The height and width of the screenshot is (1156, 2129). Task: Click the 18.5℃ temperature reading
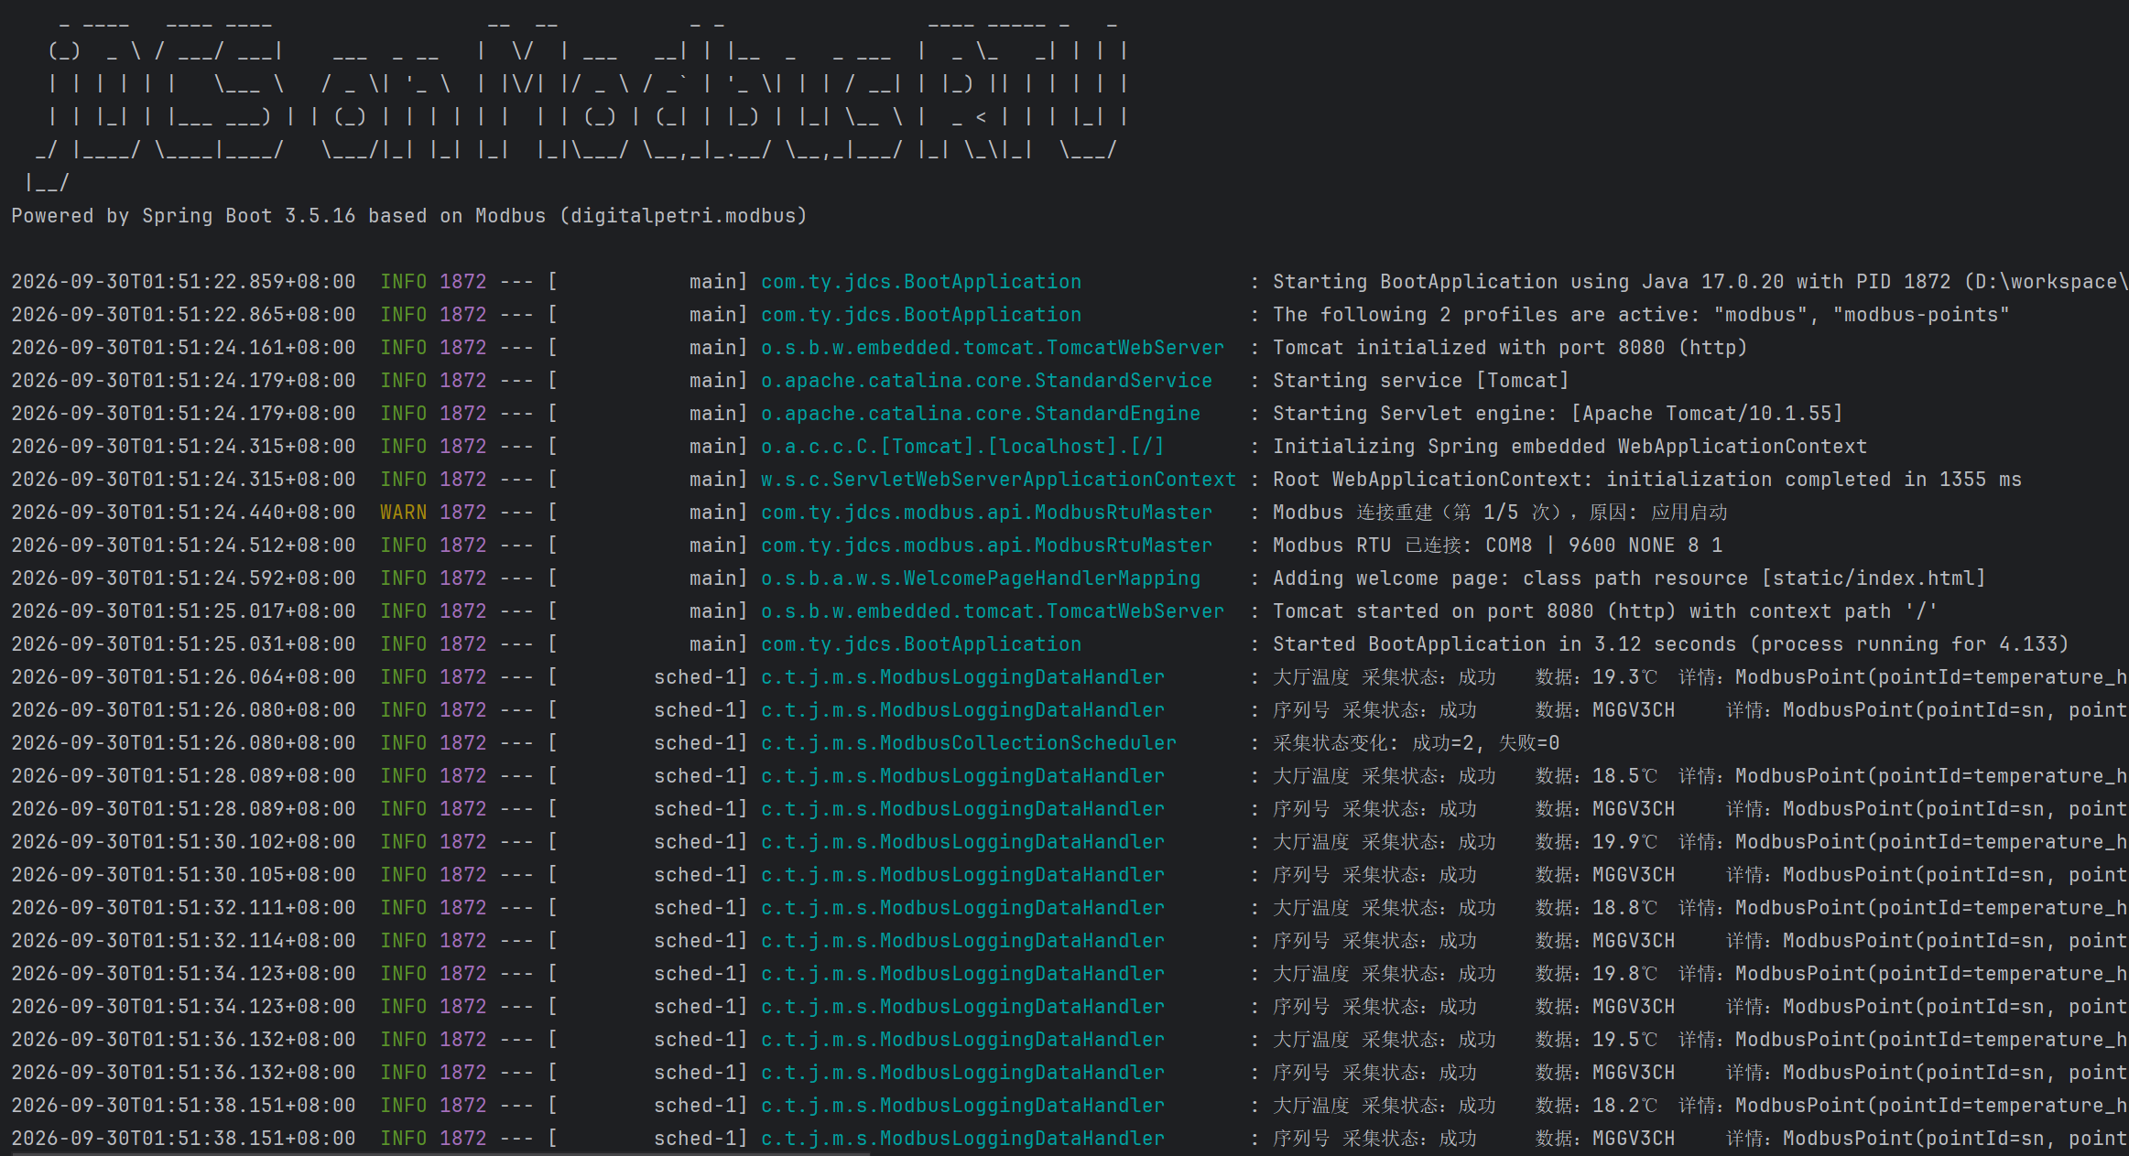pyautogui.click(x=1625, y=776)
